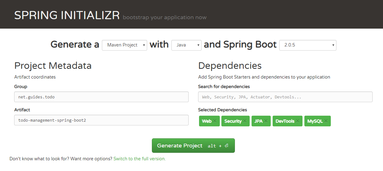This screenshot has height=171, width=383.
Task: Open the Java language dropdown
Action: point(186,45)
